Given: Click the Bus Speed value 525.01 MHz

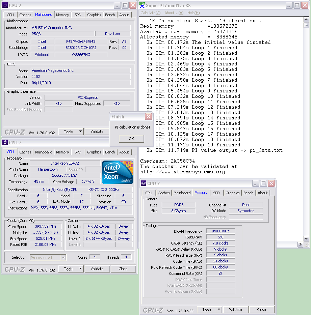Looking at the screenshot, I should coord(46,238).
